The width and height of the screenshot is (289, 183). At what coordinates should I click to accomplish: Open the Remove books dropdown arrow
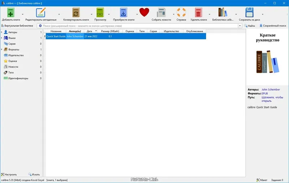click(x=210, y=14)
